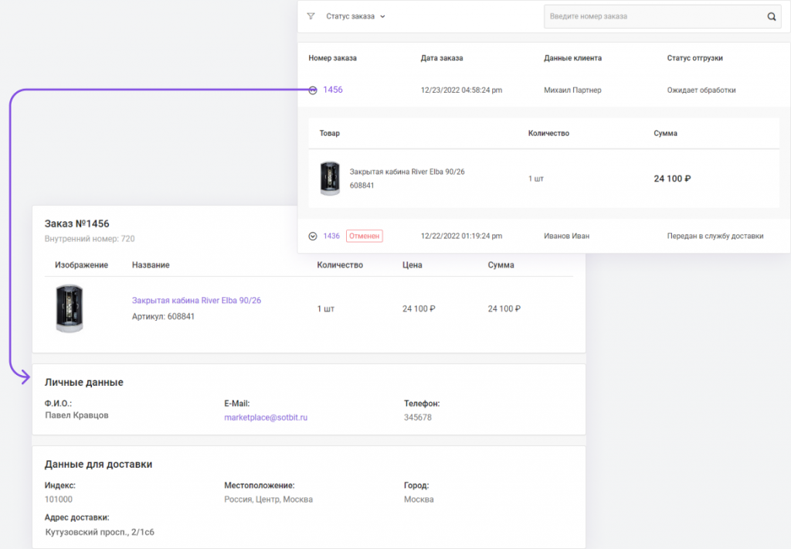Click city value Москва under Город
791x549 pixels.
[419, 500]
